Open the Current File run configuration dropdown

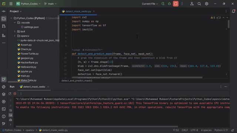(x=150, y=4)
